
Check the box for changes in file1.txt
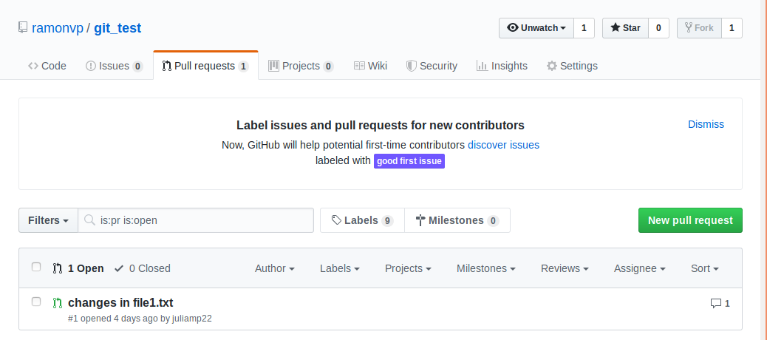click(36, 302)
